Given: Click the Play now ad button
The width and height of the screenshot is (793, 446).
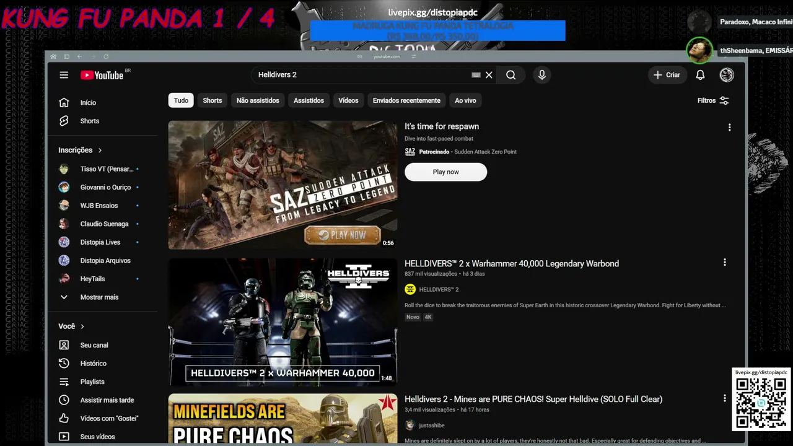Looking at the screenshot, I should 446,172.
